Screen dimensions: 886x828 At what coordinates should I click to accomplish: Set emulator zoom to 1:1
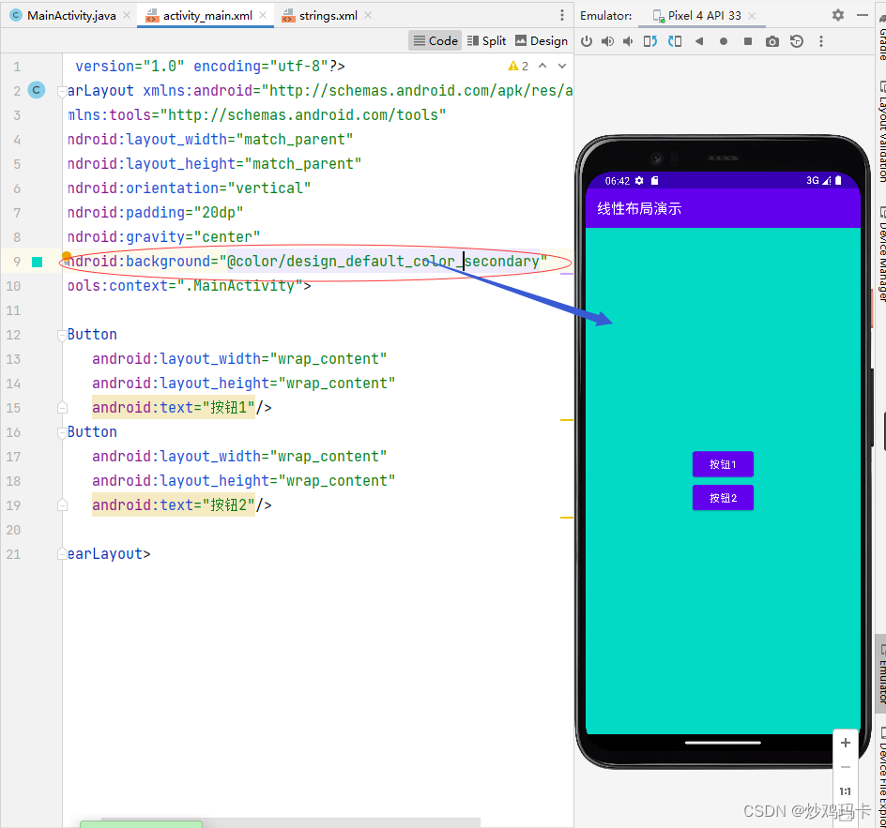coord(846,791)
